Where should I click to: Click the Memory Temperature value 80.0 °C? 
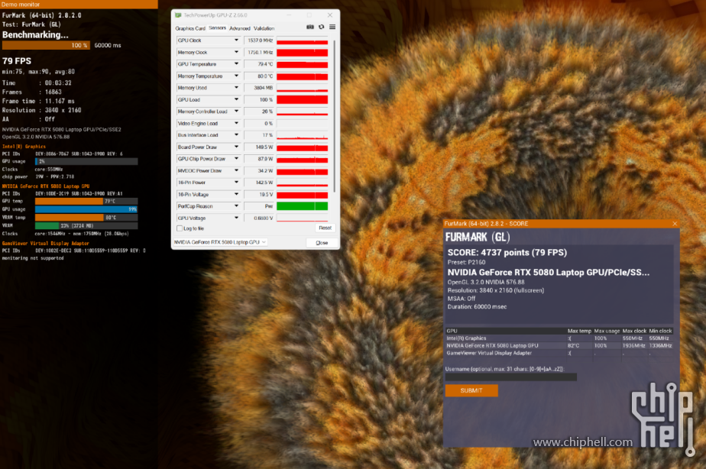click(259, 76)
